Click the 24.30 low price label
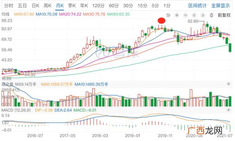Viewport: 235px width, 141px height. pos(30,75)
